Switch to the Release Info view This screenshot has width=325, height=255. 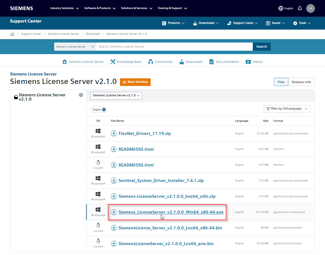(x=301, y=82)
